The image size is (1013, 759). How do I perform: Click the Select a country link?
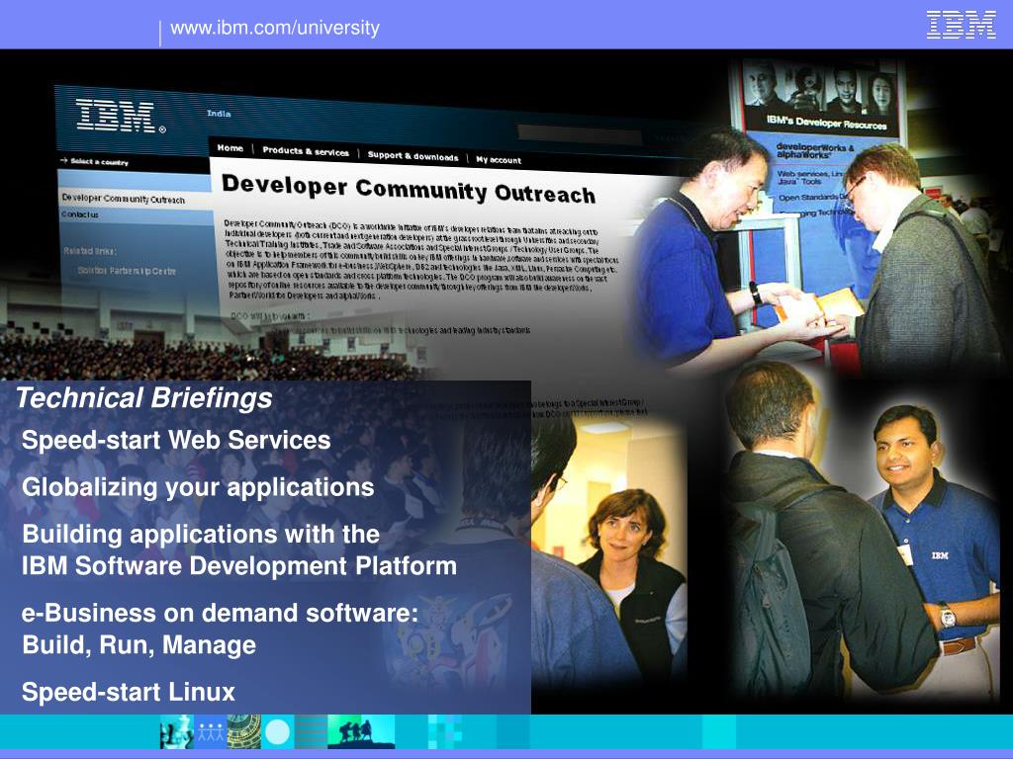coord(94,161)
